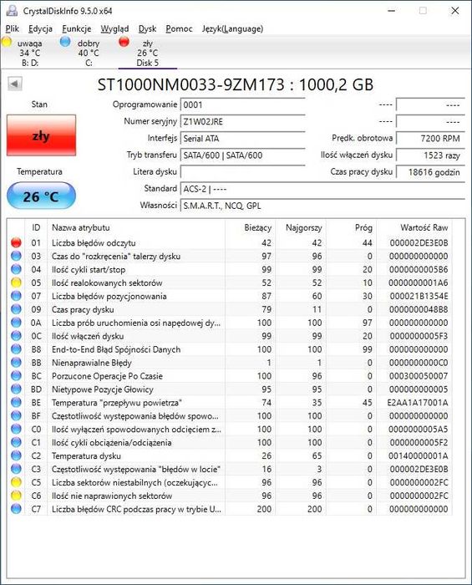Click the yellow icon of attribute C5
The height and width of the screenshot is (585, 472).
(16, 482)
